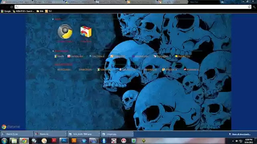The height and width of the screenshot is (144, 257).
Task: Expand the theme (1).zip download options arrow
Action: pos(33,134)
